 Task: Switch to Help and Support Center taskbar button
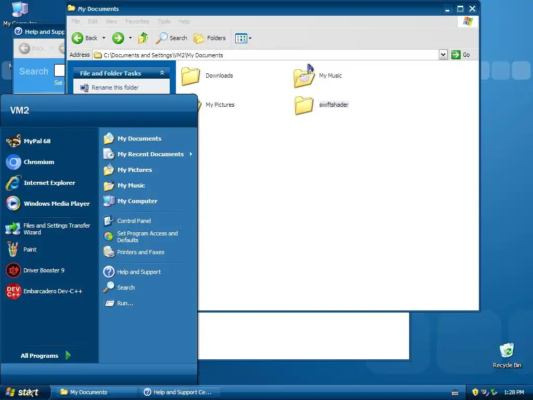[x=180, y=392]
